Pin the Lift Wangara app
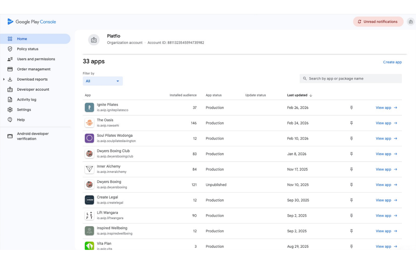This screenshot has height=264, width=416. point(352,216)
